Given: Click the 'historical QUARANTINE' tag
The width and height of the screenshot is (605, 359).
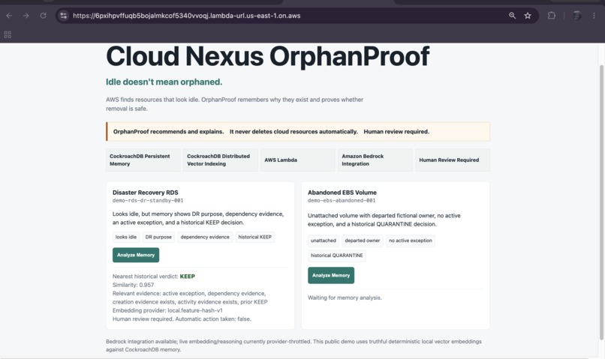Looking at the screenshot, I should pos(337,256).
